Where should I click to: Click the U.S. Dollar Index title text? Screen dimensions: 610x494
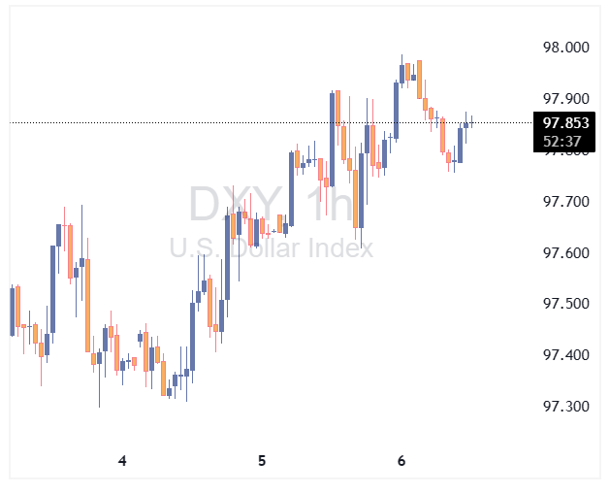(x=271, y=248)
